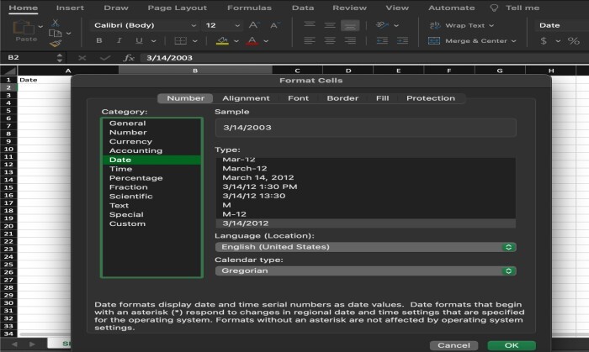Open the Calendar type Gregorian dropdown
The height and width of the screenshot is (352, 589).
click(x=365, y=271)
